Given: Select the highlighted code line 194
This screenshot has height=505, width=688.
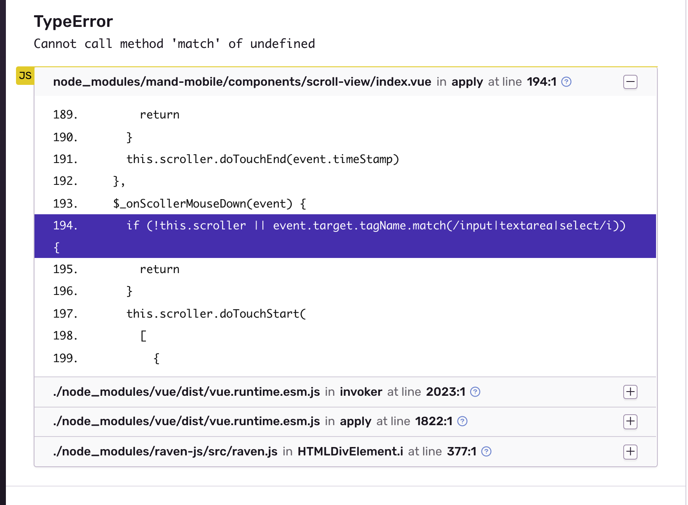Looking at the screenshot, I should pos(345,236).
